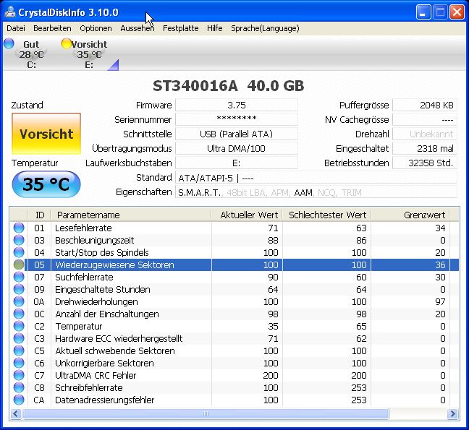
Task: Select the Beschleunigungszeit parameter name
Action: pyautogui.click(x=95, y=240)
